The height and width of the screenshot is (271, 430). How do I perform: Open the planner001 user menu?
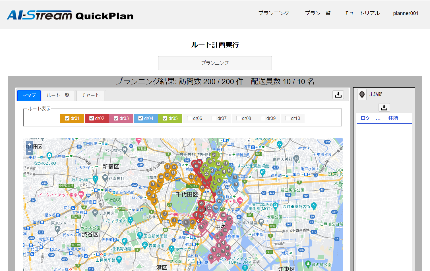click(406, 13)
